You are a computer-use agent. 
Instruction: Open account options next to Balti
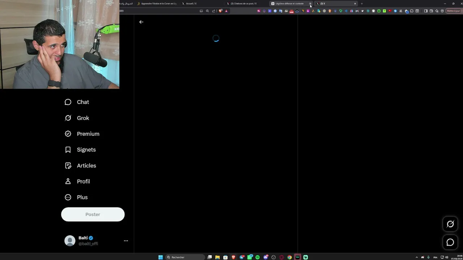pos(126,241)
